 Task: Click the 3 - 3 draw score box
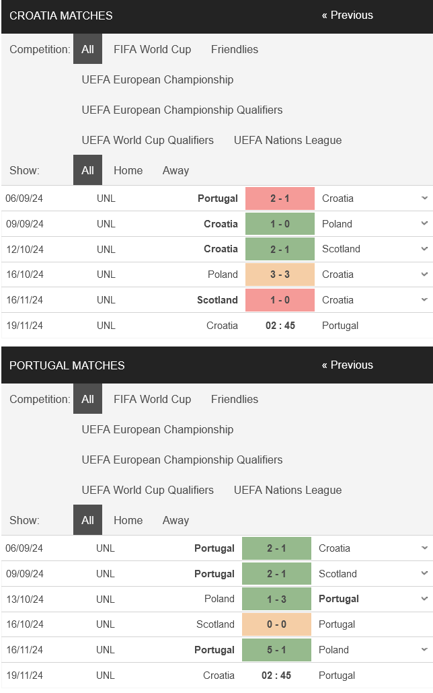(280, 275)
